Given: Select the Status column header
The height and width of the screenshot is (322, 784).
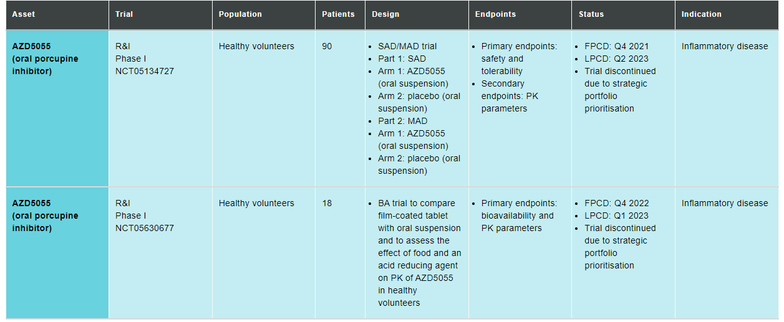Looking at the screenshot, I should [x=591, y=14].
